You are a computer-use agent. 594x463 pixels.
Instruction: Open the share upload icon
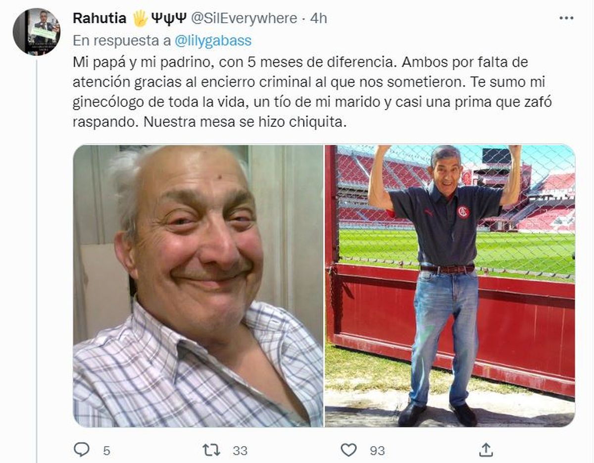pos(487,450)
